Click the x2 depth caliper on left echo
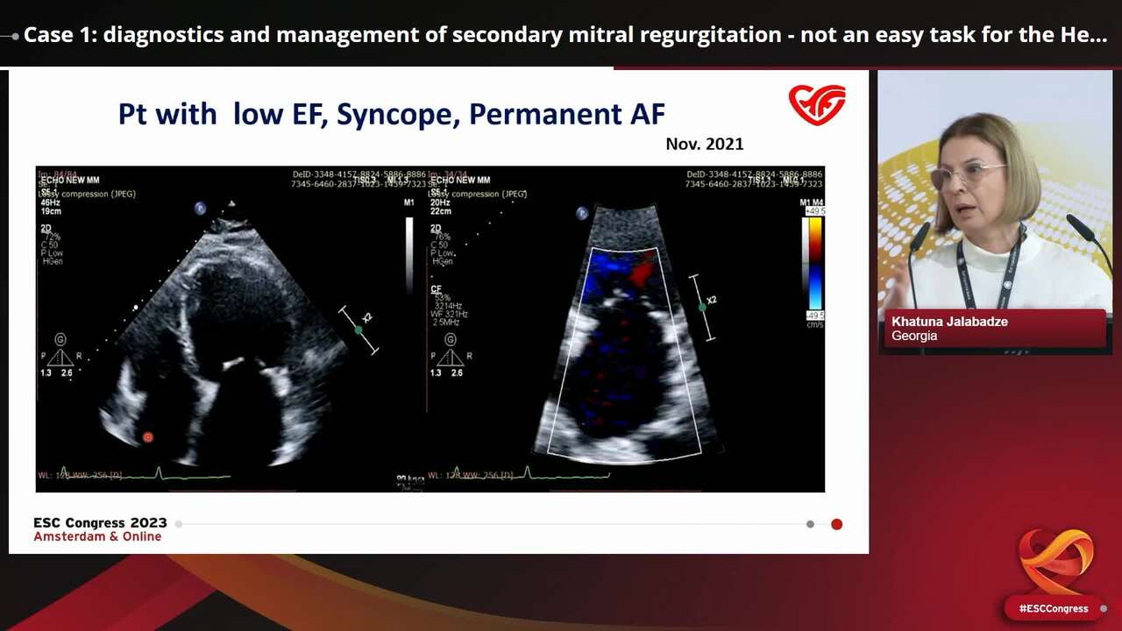The height and width of the screenshot is (631, 1122). 359,329
